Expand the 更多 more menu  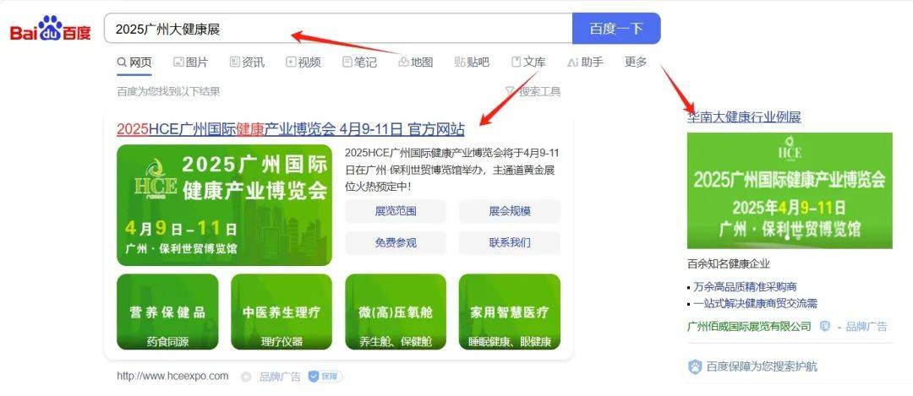click(636, 62)
